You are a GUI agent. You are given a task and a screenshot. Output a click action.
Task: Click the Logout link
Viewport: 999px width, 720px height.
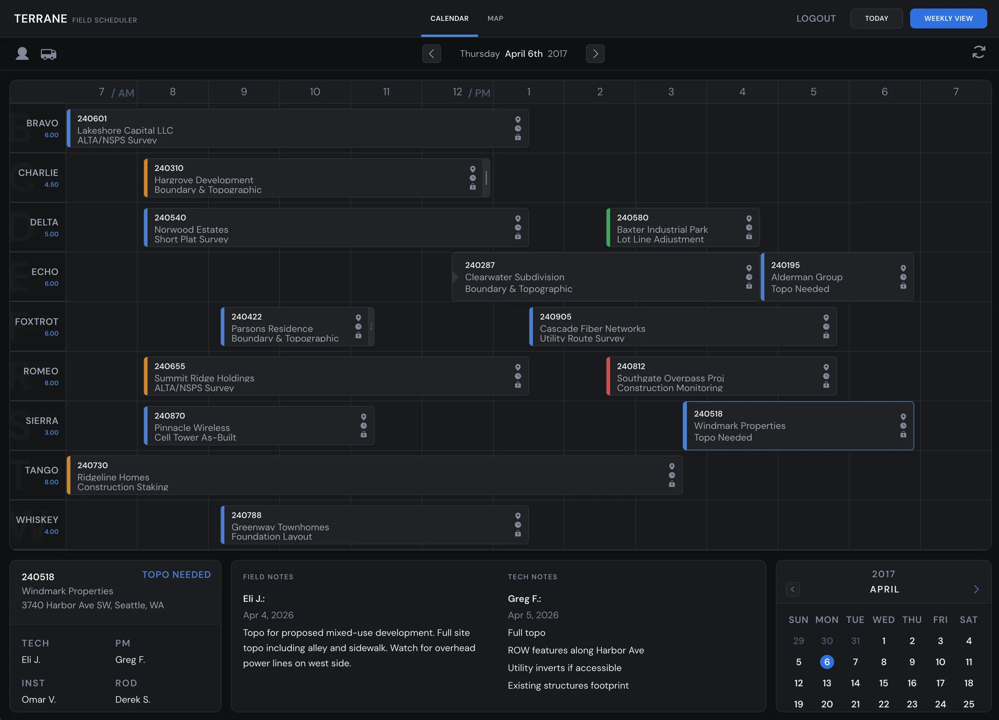tap(815, 18)
